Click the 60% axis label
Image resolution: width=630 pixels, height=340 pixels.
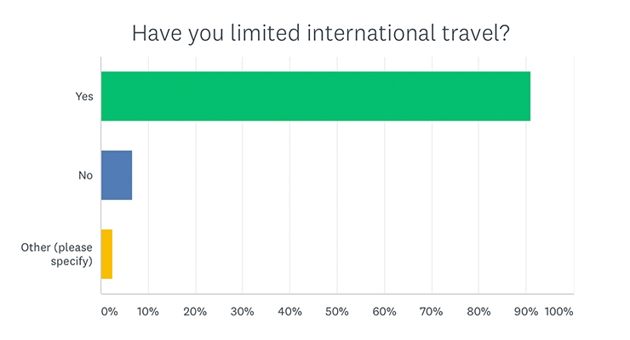[384, 312]
